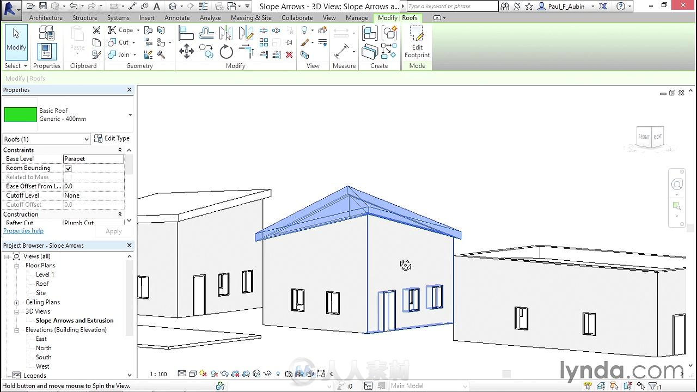Image resolution: width=697 pixels, height=392 pixels.
Task: Open the Architecture ribbon tab
Action: click(x=46, y=17)
